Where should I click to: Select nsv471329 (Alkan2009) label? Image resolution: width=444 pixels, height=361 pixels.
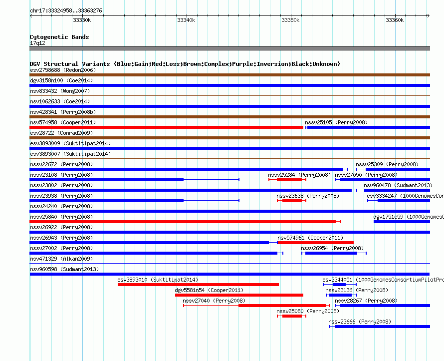pyautogui.click(x=61, y=259)
